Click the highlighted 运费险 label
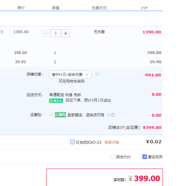 [x=60, y=115]
